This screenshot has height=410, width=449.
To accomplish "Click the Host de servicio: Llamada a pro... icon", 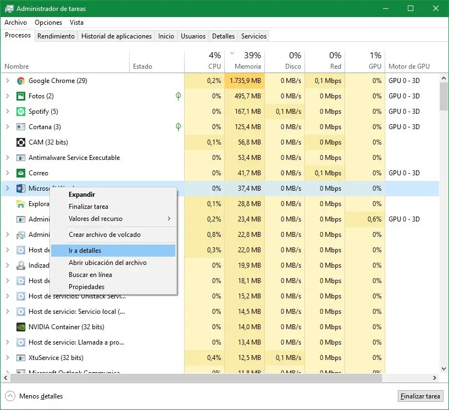I will [x=21, y=342].
